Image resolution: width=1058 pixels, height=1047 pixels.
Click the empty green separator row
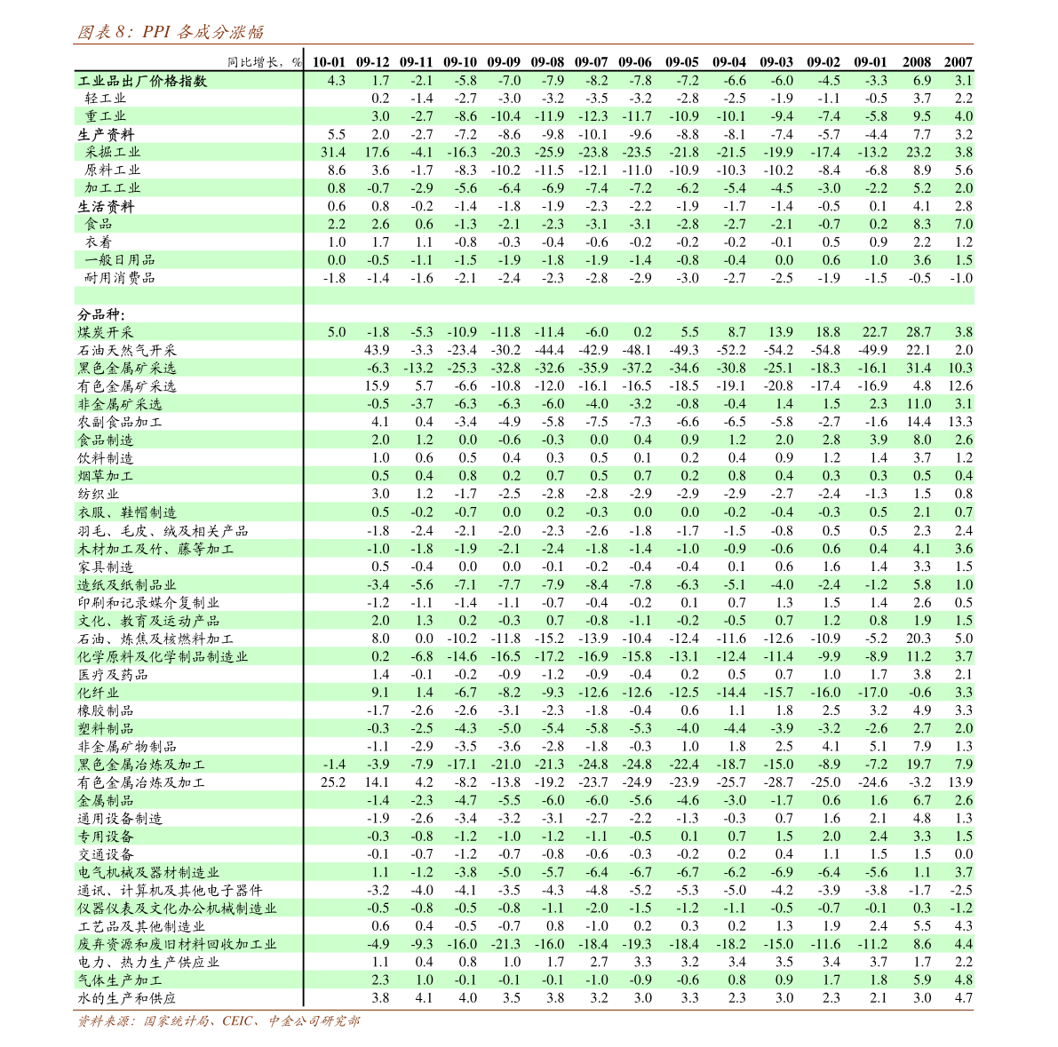(523, 296)
